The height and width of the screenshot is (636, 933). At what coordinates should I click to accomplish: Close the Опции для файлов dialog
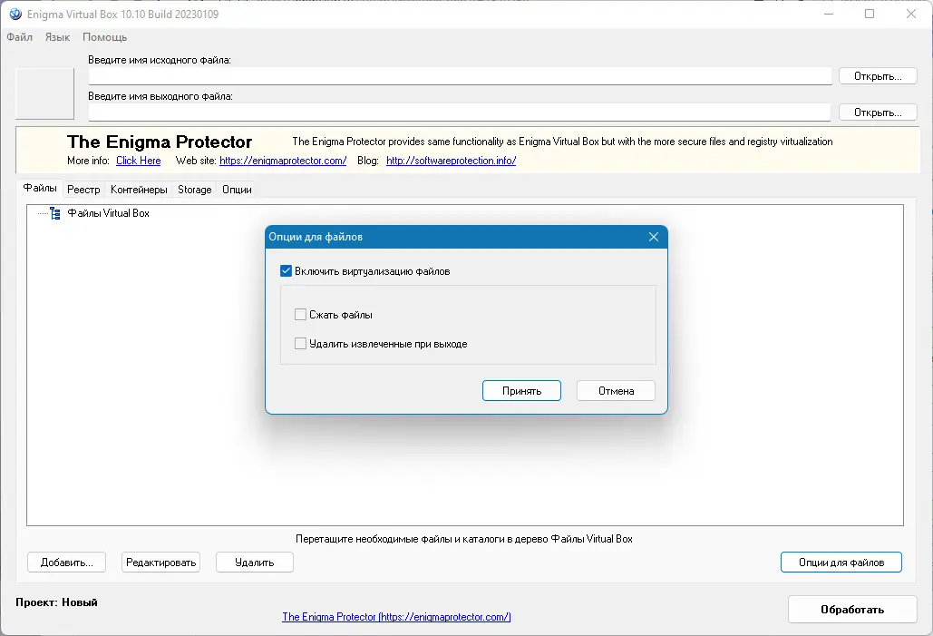654,237
